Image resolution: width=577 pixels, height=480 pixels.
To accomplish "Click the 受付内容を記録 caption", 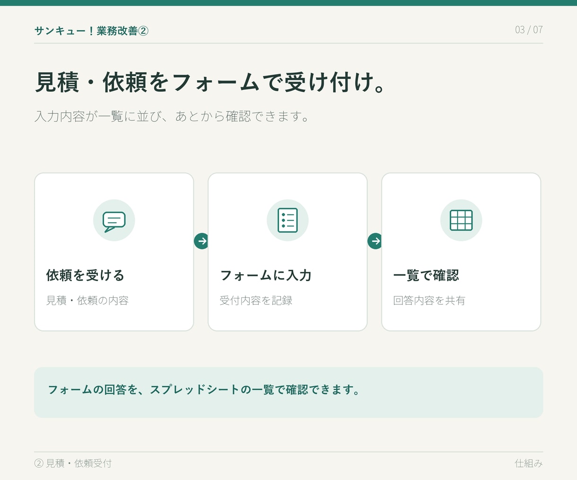I will coord(256,300).
